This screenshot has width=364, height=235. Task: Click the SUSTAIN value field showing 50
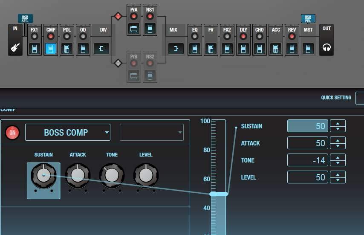pos(308,126)
